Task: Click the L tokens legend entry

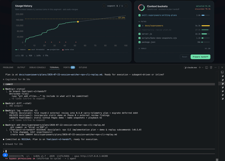Action: click(20, 50)
